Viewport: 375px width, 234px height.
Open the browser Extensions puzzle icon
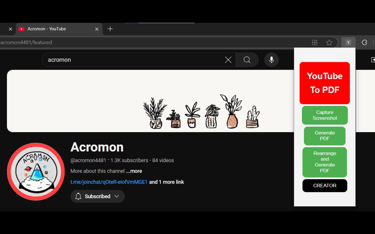coord(364,42)
